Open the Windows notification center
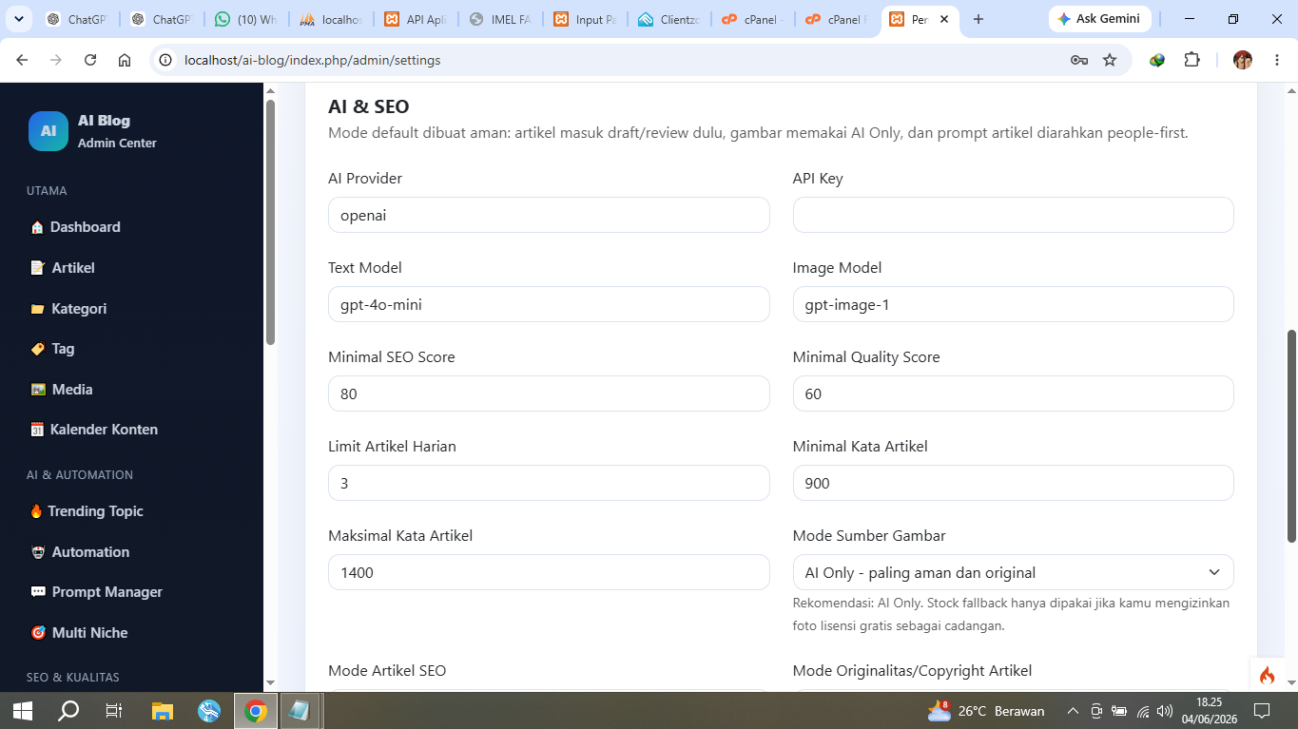Image resolution: width=1298 pixels, height=729 pixels. [x=1262, y=710]
